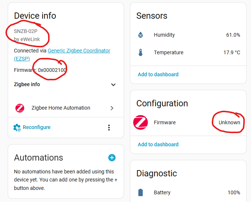Click the Zigbee logo beside Firmware
Screen dimensions: 251x202
click(140, 122)
